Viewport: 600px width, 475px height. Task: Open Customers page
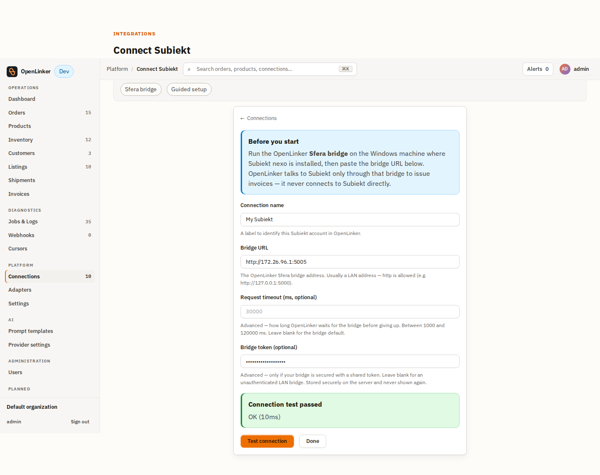pos(50,153)
